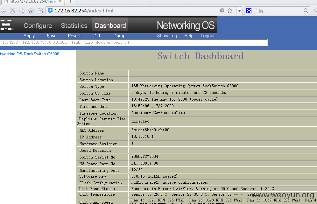Click the address bar URL 172.16.82.254/index.html
Image resolution: width=317 pixels, height=204 pixels.
point(84,11)
